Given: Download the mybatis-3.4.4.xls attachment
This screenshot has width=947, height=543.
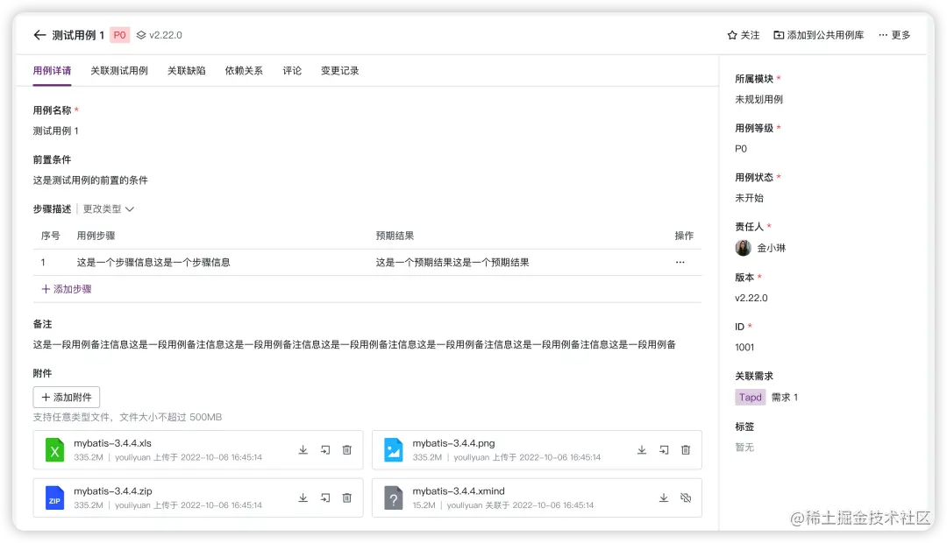Looking at the screenshot, I should [303, 449].
